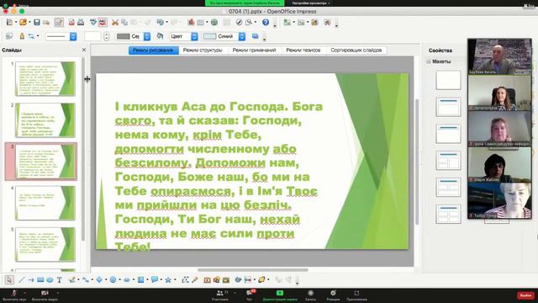
Task: Select the Line with arrow tool
Action: tap(31, 280)
